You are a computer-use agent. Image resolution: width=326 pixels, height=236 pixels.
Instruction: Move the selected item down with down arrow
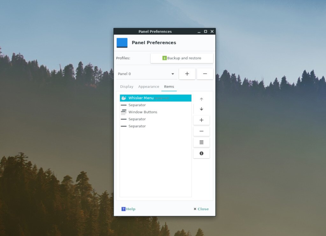[x=201, y=109]
